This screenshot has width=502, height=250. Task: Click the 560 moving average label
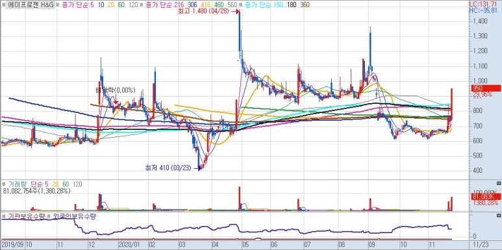coord(232,5)
